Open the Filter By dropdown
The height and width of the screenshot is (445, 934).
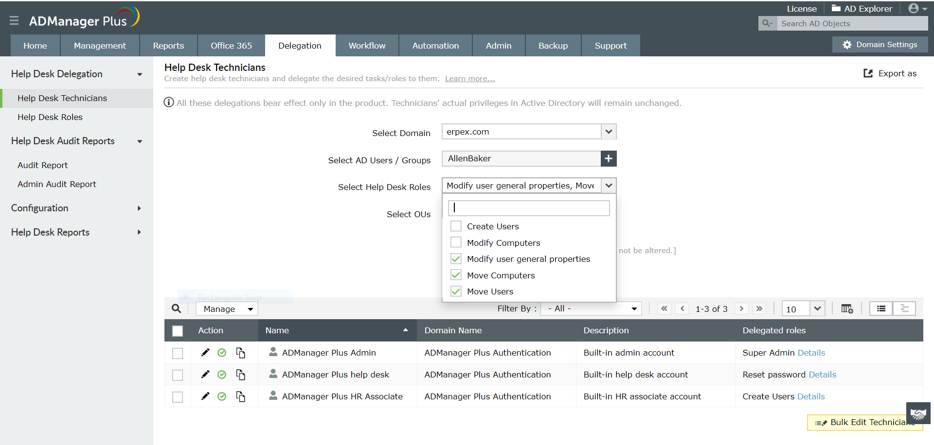(x=591, y=308)
